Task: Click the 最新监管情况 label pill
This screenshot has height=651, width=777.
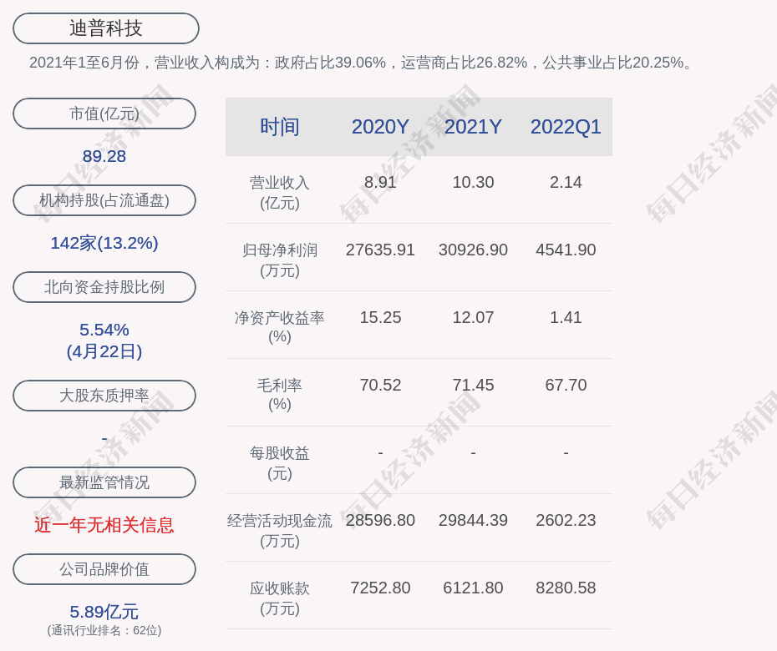Action: tap(104, 482)
